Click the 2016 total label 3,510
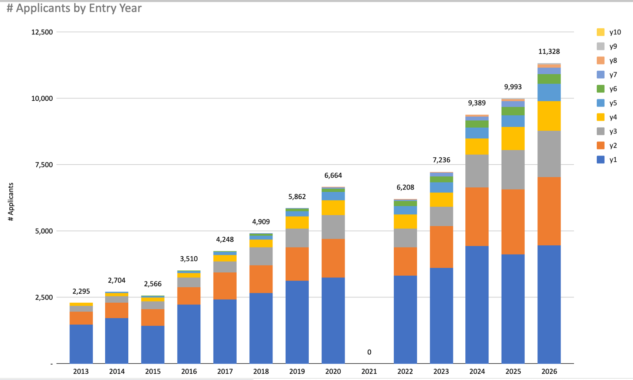 pyautogui.click(x=189, y=259)
